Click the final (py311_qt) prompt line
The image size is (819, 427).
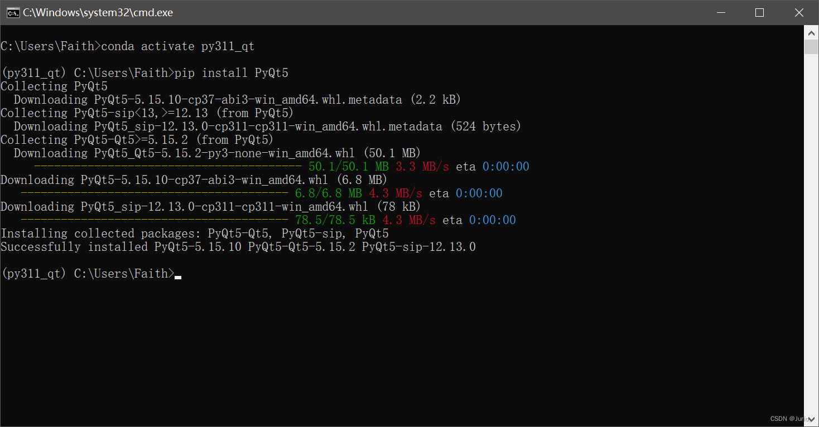click(91, 274)
